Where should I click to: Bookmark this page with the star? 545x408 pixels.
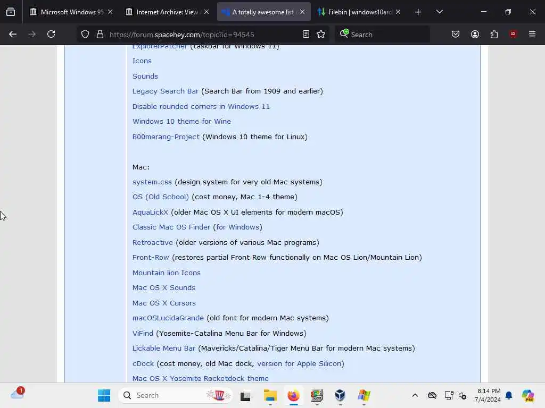321,34
